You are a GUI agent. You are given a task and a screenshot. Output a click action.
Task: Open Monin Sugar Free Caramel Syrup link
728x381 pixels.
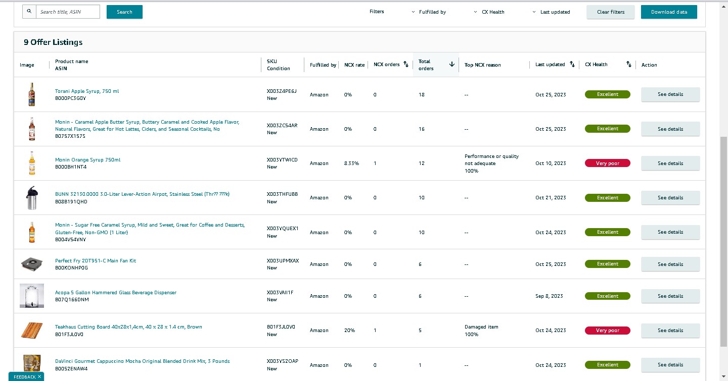coord(150,229)
